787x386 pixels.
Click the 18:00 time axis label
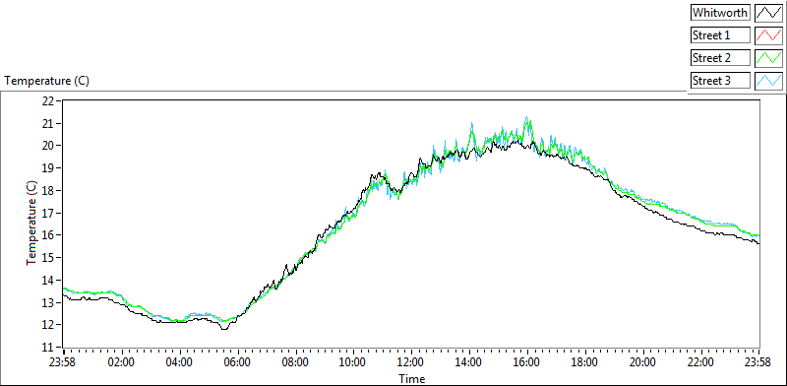click(584, 362)
